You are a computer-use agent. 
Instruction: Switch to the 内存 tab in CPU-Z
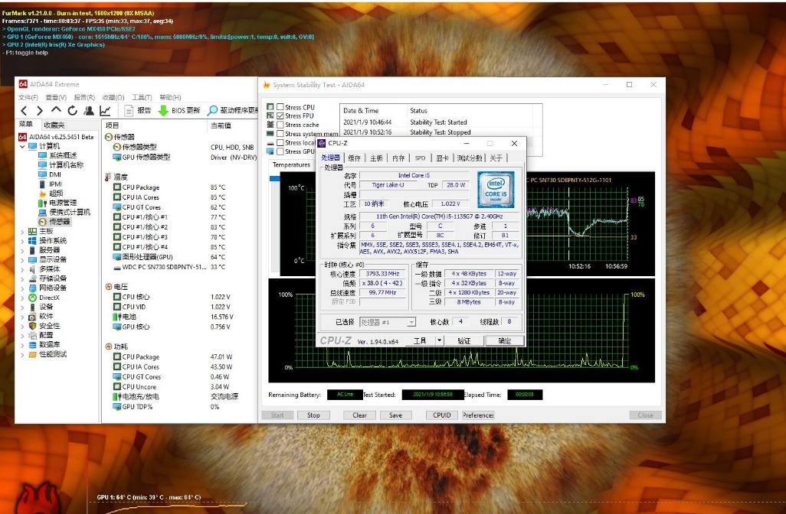coord(398,158)
